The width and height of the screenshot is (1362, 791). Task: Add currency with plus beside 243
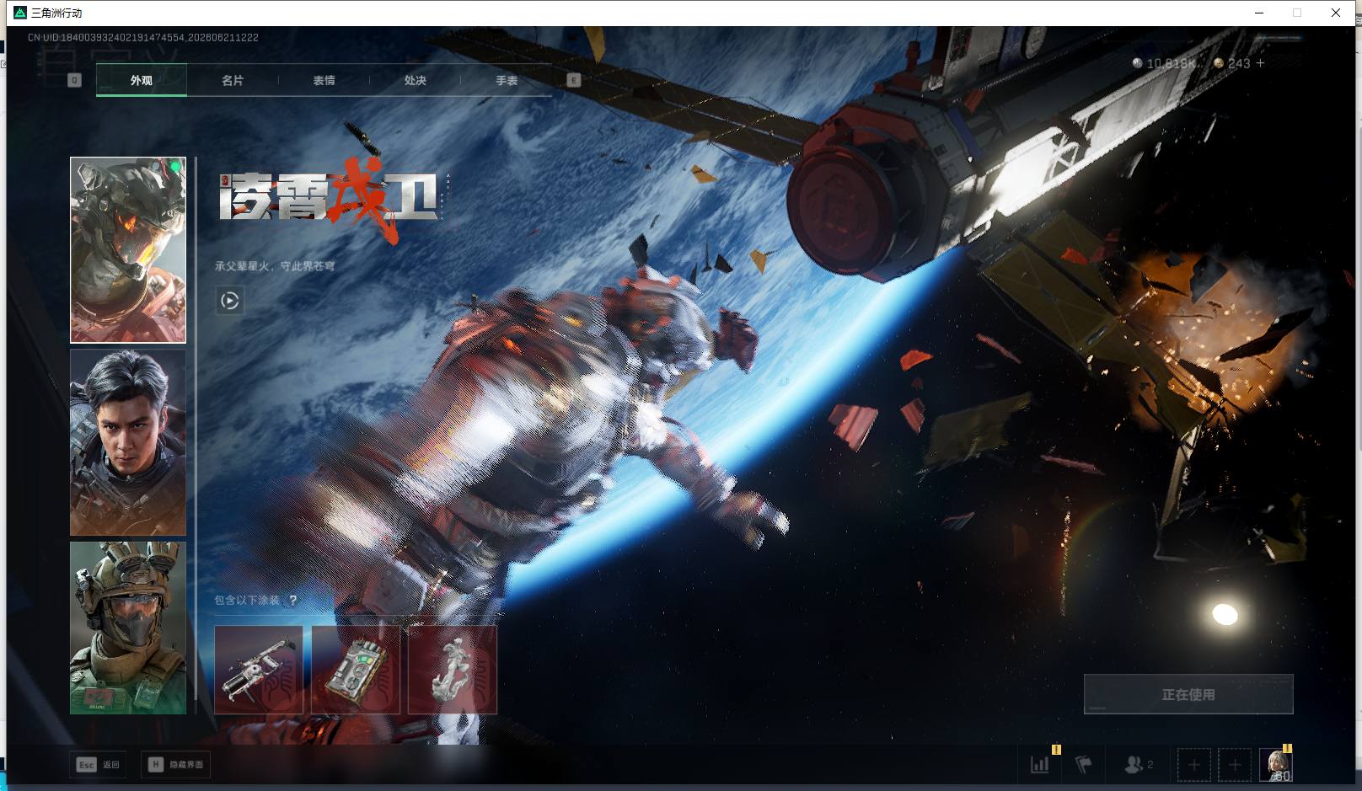click(x=1261, y=63)
